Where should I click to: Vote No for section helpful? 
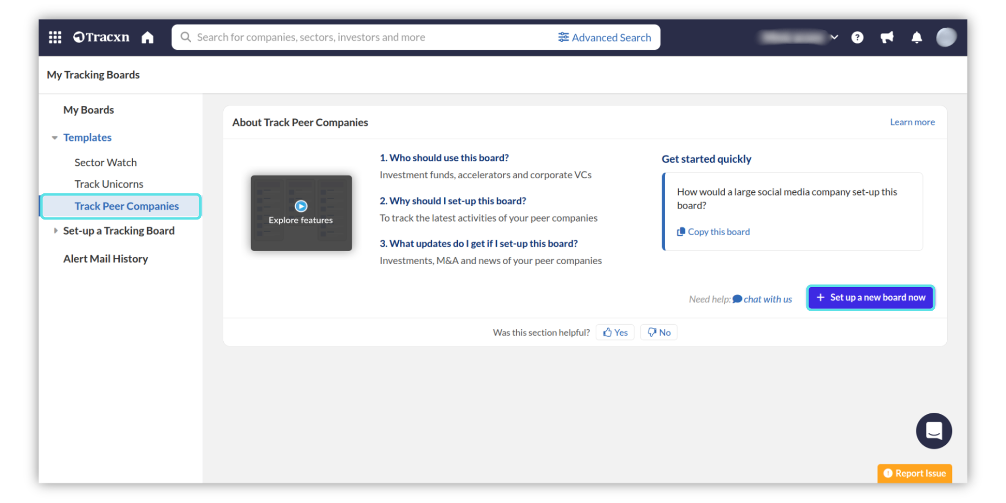tap(659, 332)
